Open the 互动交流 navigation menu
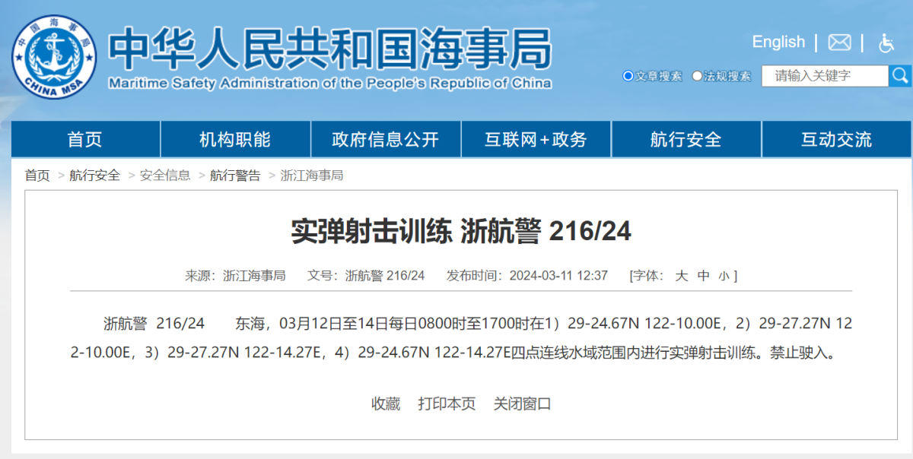Image resolution: width=913 pixels, height=459 pixels. pyautogui.click(x=836, y=139)
